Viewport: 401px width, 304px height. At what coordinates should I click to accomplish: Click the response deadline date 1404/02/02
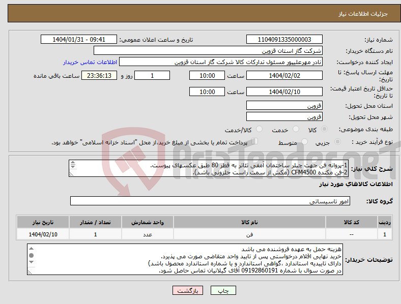point(284,75)
